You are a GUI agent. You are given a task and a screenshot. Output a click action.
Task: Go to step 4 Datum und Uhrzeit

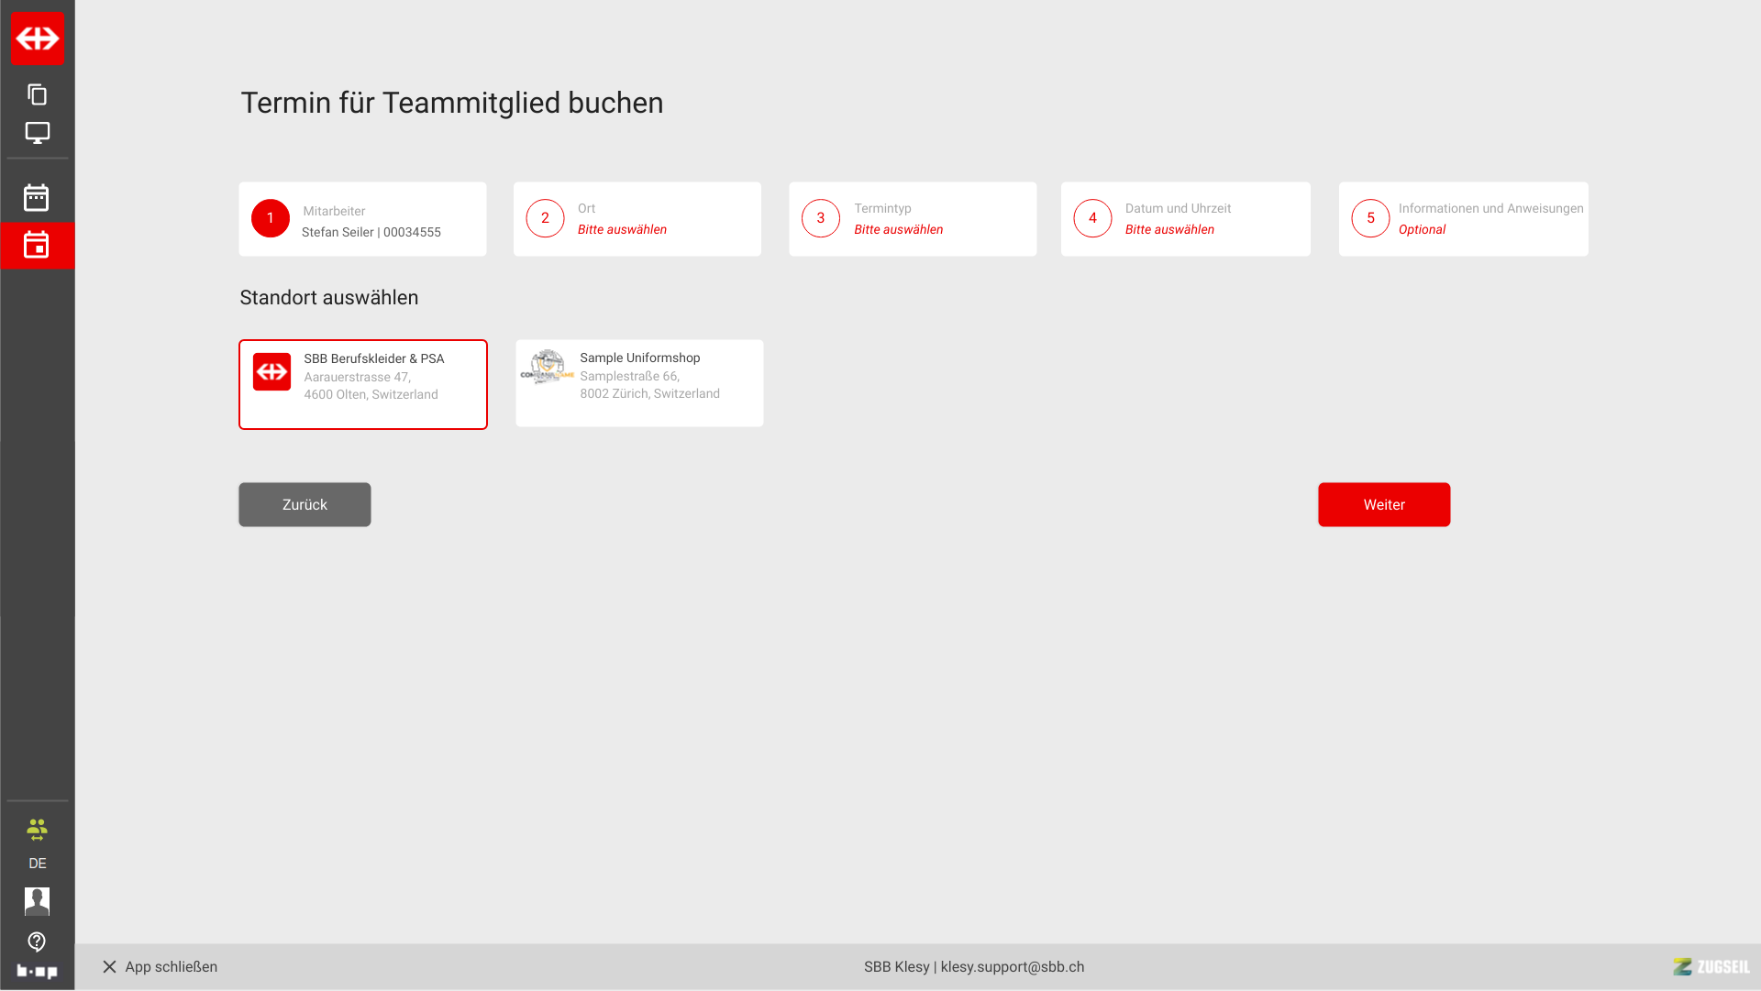point(1185,219)
